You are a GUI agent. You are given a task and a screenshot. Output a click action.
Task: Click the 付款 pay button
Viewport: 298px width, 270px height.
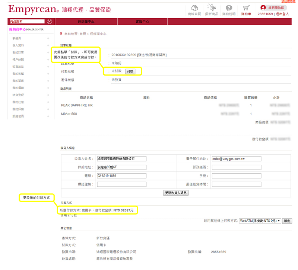[130, 71]
